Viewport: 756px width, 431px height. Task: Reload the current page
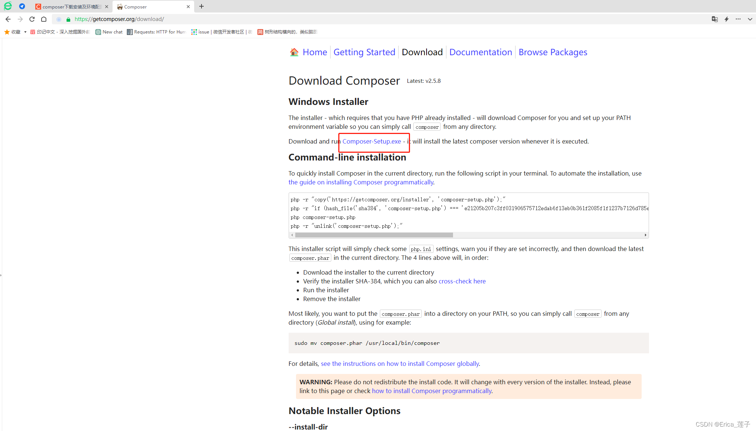pyautogui.click(x=32, y=19)
